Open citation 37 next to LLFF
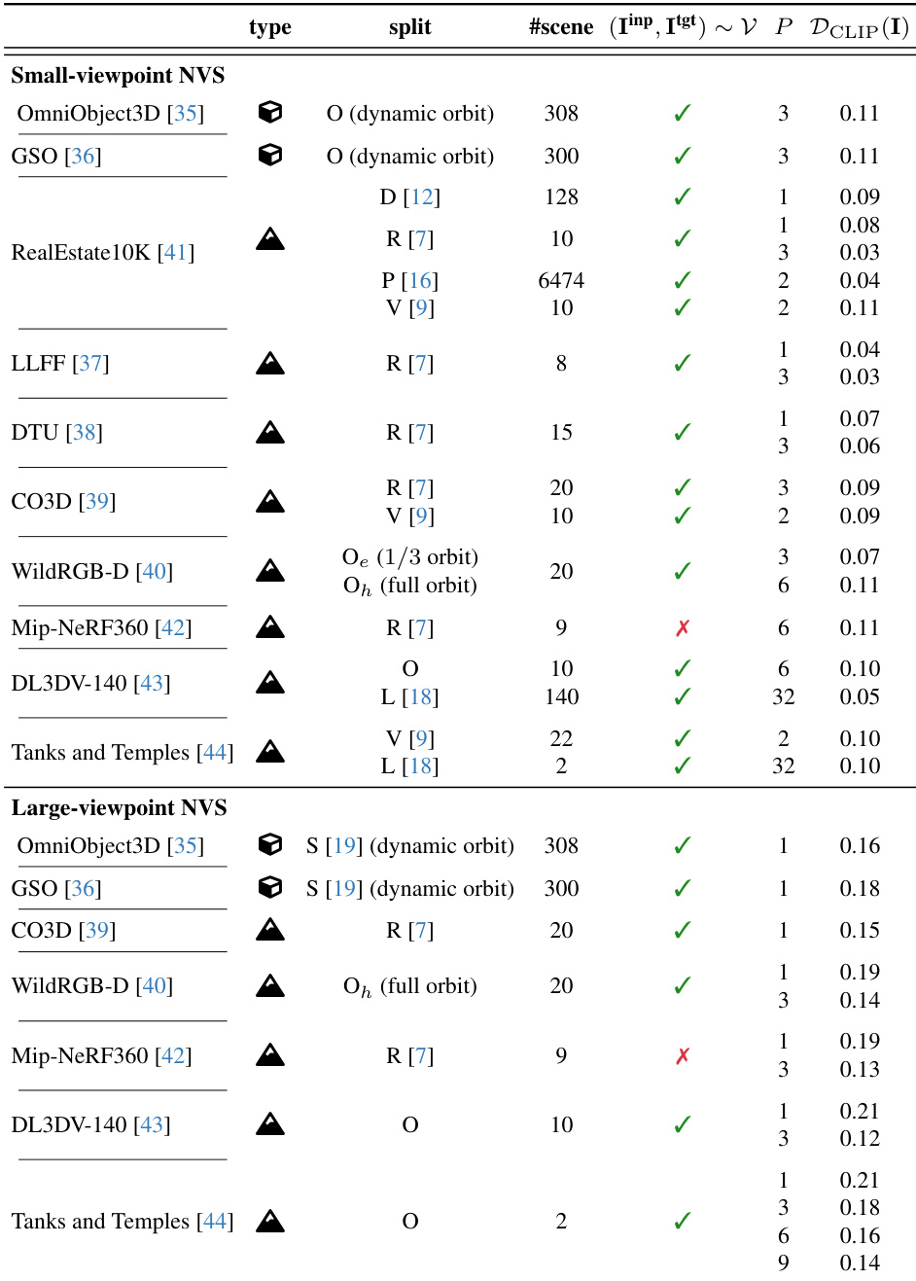This screenshot has height=1281, width=916. (x=90, y=364)
